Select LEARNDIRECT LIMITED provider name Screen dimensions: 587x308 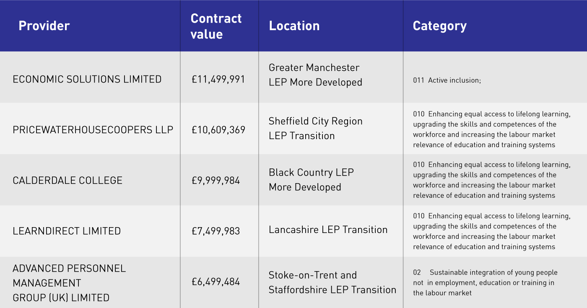click(x=67, y=231)
